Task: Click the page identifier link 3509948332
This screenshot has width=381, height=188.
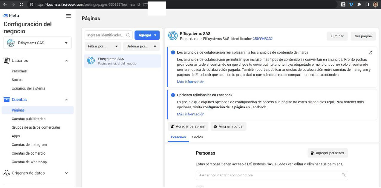Action: click(x=263, y=39)
